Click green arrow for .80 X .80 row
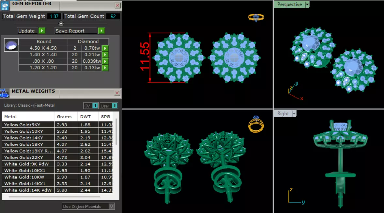 [x=105, y=61]
